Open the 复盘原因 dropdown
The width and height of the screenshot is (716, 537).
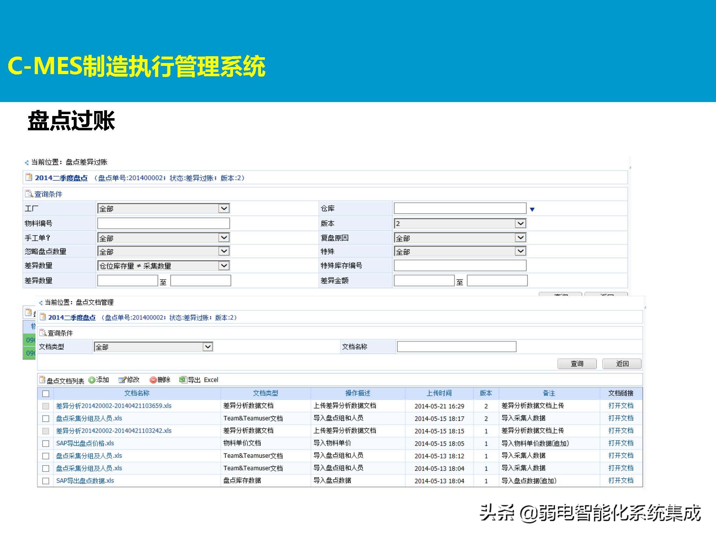click(460, 238)
